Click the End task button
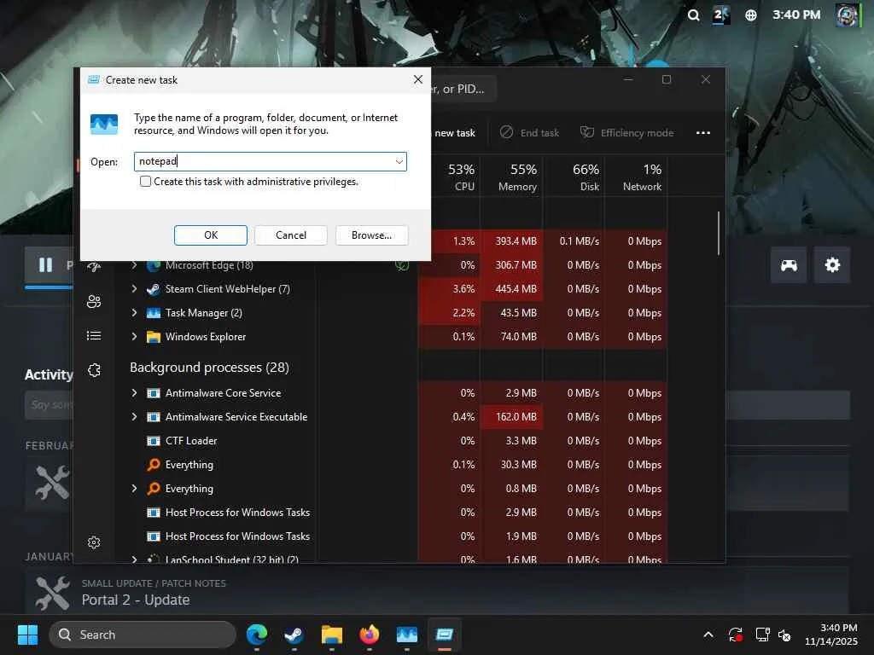This screenshot has width=874, height=655. [529, 132]
